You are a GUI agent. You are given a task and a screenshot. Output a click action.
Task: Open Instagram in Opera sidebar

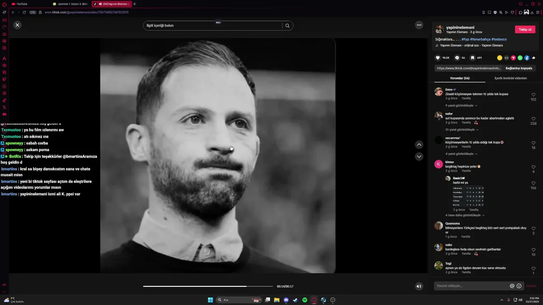coord(4,93)
